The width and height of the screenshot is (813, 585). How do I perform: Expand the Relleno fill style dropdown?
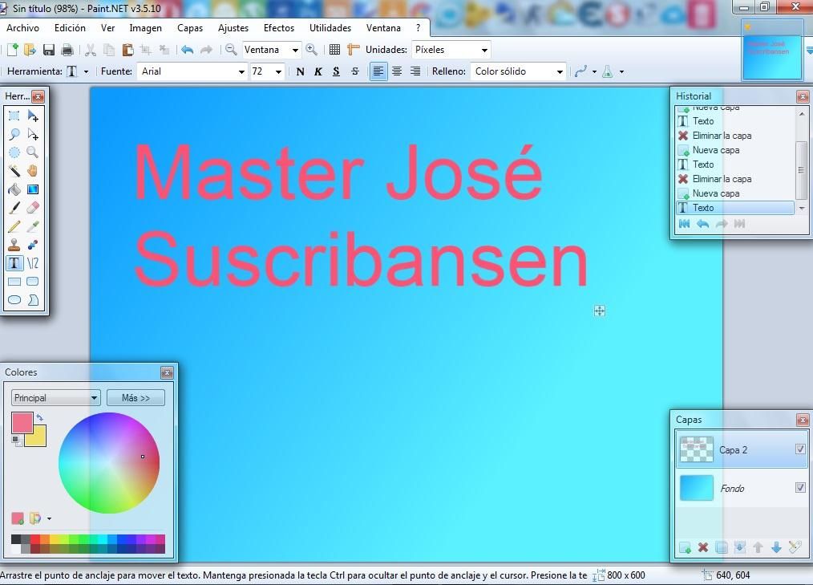(x=519, y=71)
